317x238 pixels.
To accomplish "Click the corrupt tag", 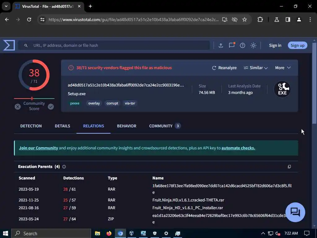I will (112, 103).
